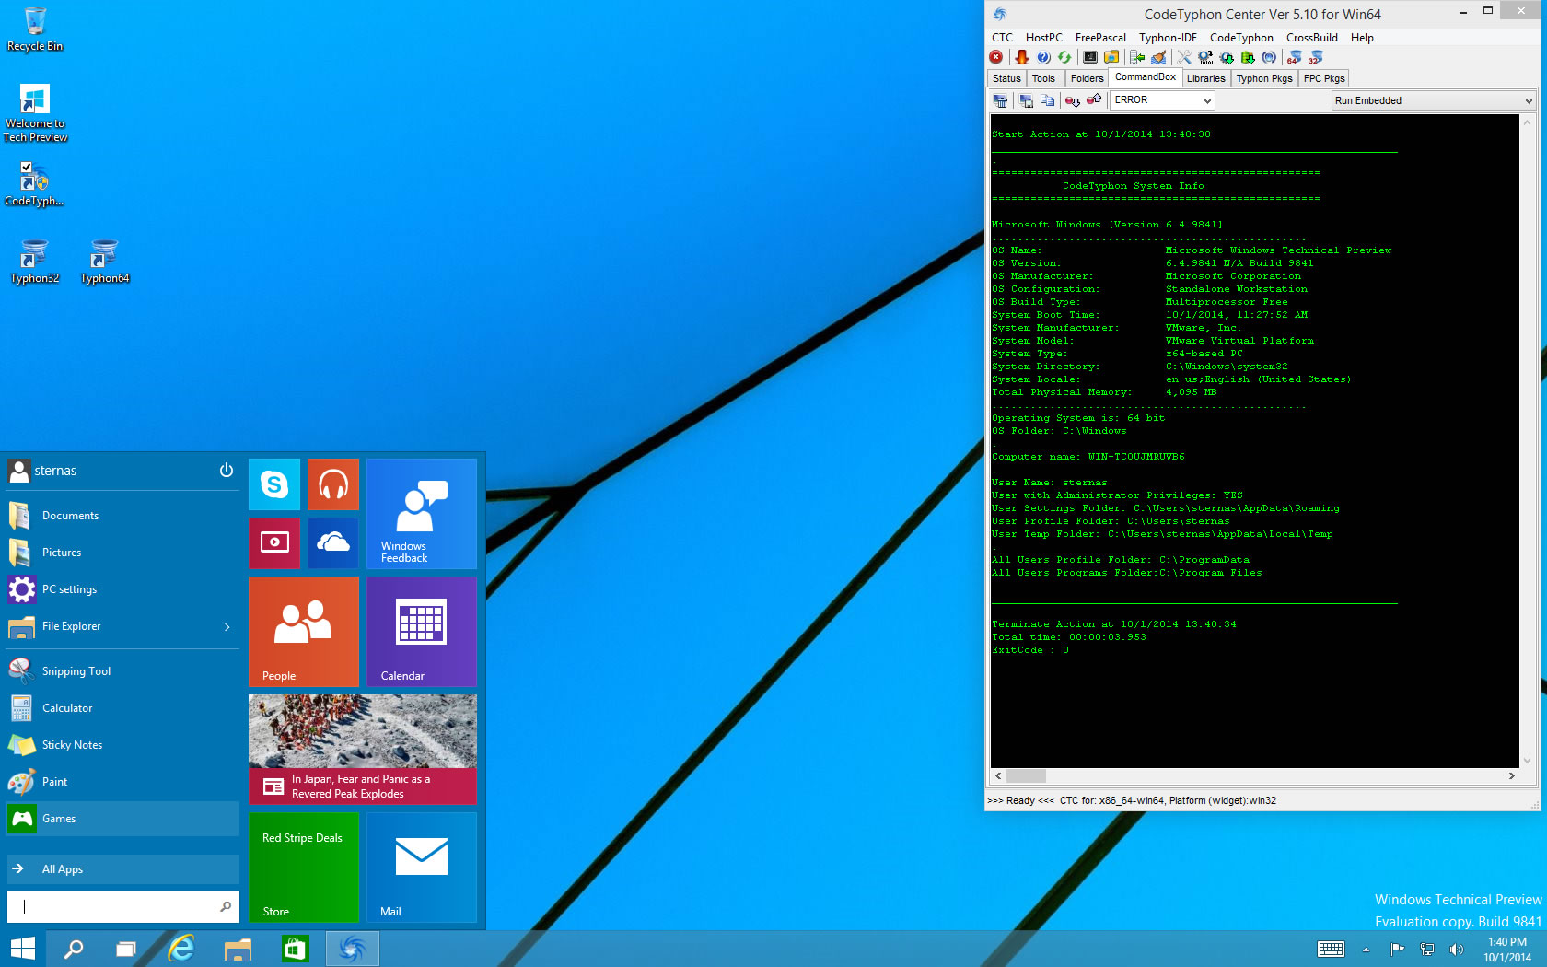Image resolution: width=1547 pixels, height=967 pixels.
Task: Launch Snipping Tool from the Start menu
Action: click(123, 671)
